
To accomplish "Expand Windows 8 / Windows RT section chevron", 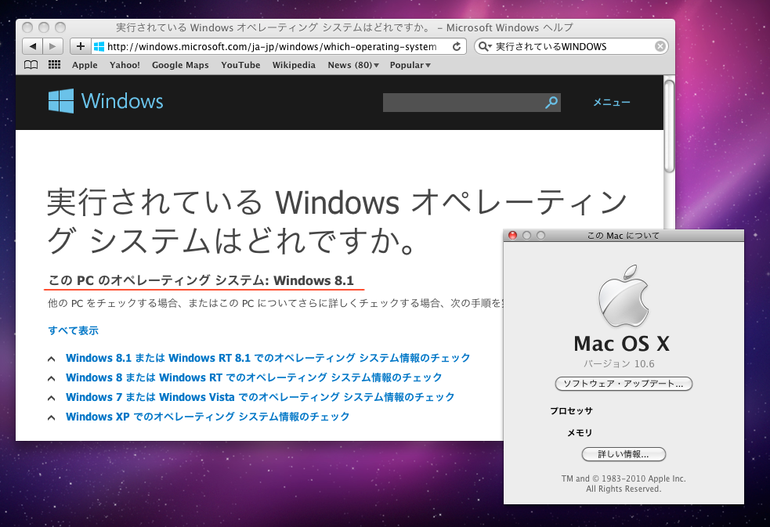I will coord(51,378).
